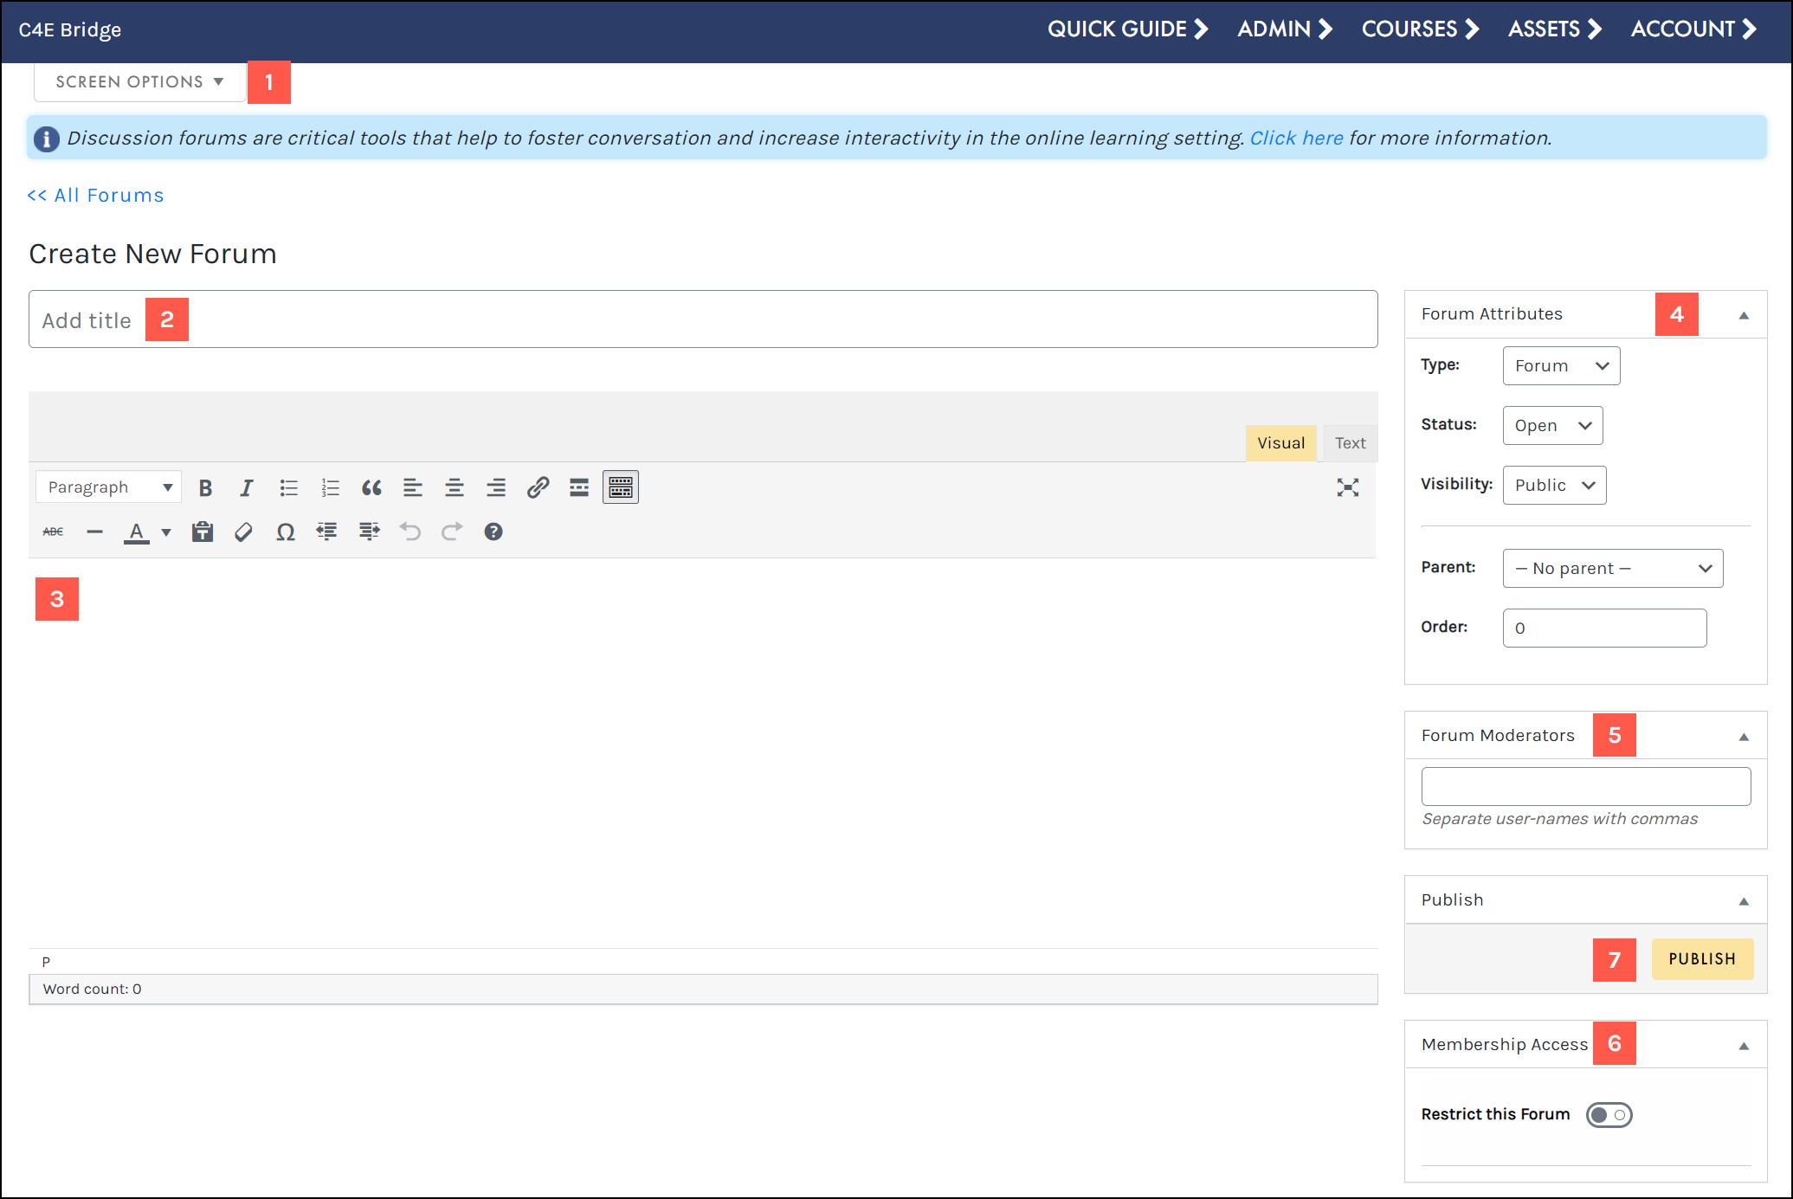Image resolution: width=1793 pixels, height=1199 pixels.
Task: Insert a horizontal line
Action: click(x=94, y=532)
